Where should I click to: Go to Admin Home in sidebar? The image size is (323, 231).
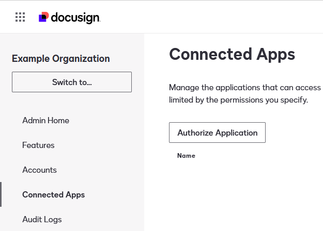(45, 121)
